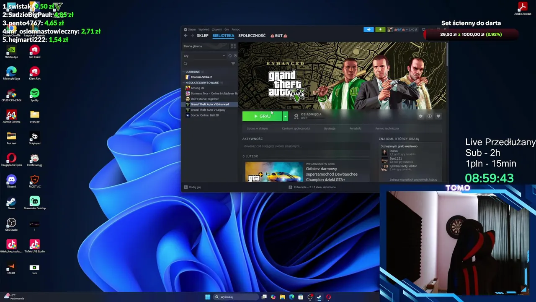
Task: Open the Znajomi menu
Action: (217, 29)
